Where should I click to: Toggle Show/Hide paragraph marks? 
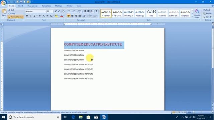pos(96,11)
